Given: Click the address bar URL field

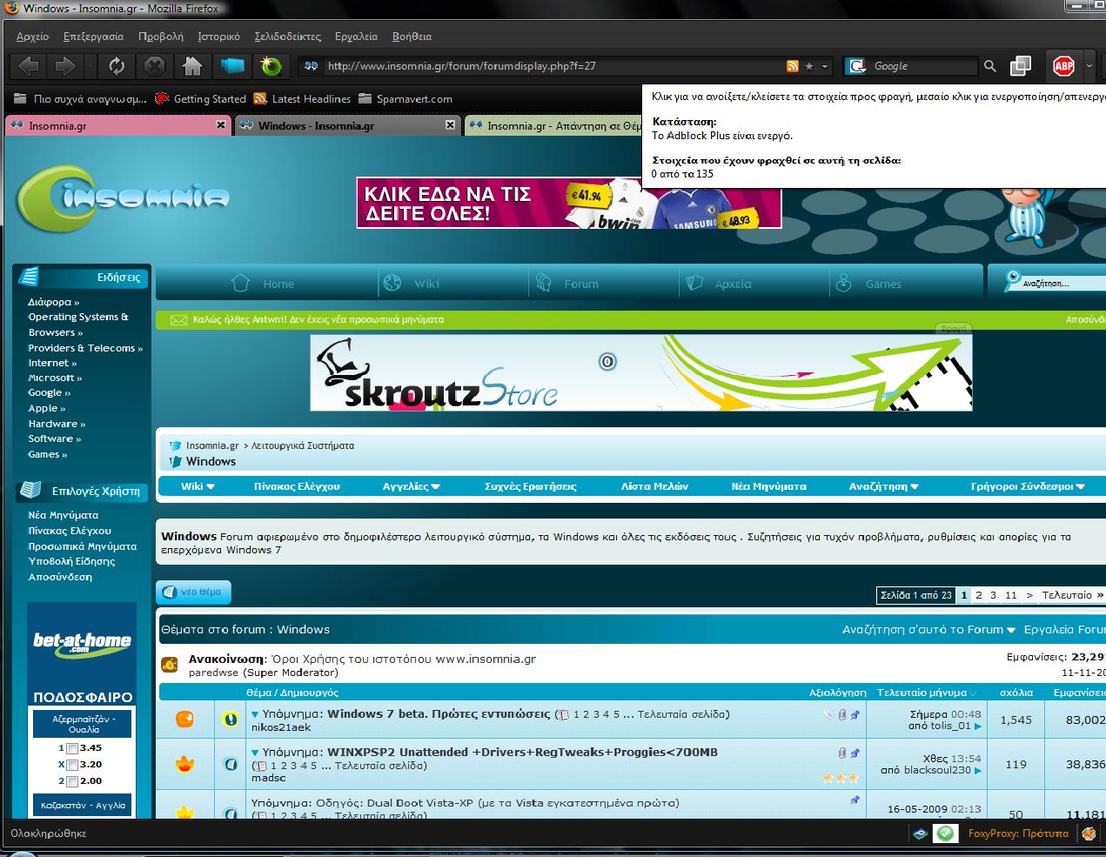Looking at the screenshot, I should pos(553,66).
